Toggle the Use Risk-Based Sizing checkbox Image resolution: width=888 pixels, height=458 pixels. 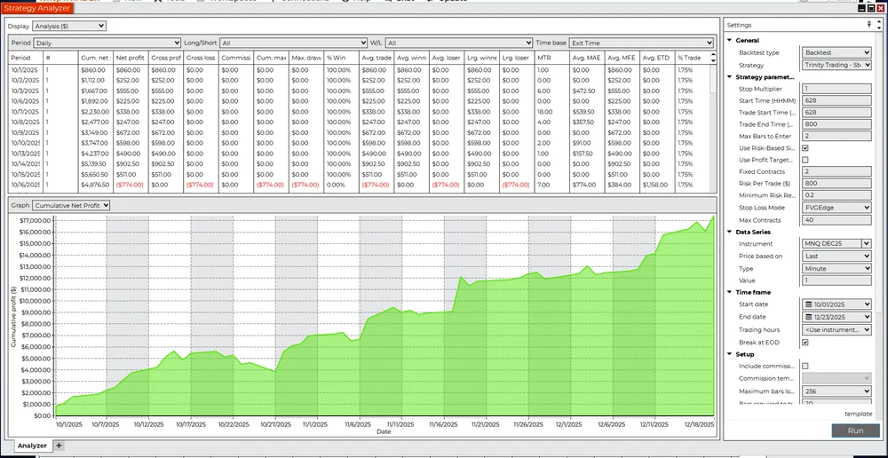pyautogui.click(x=805, y=147)
